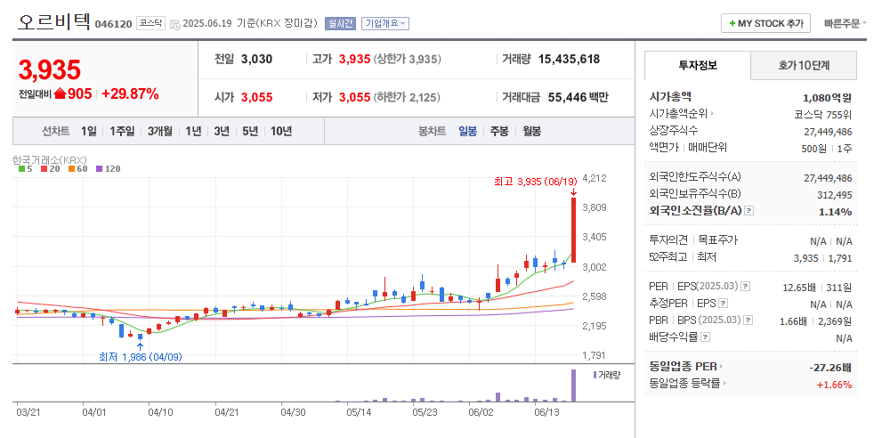Select the 월봉 candlestick chart

531,131
